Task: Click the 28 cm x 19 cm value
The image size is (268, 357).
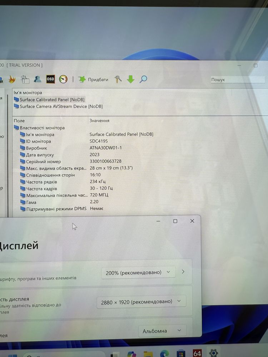Action: coord(111,168)
